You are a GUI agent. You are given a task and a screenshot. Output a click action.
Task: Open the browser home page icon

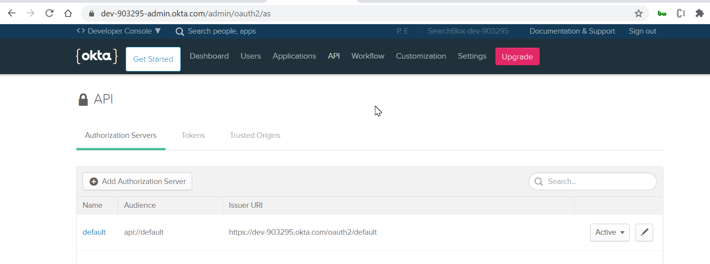click(x=68, y=13)
